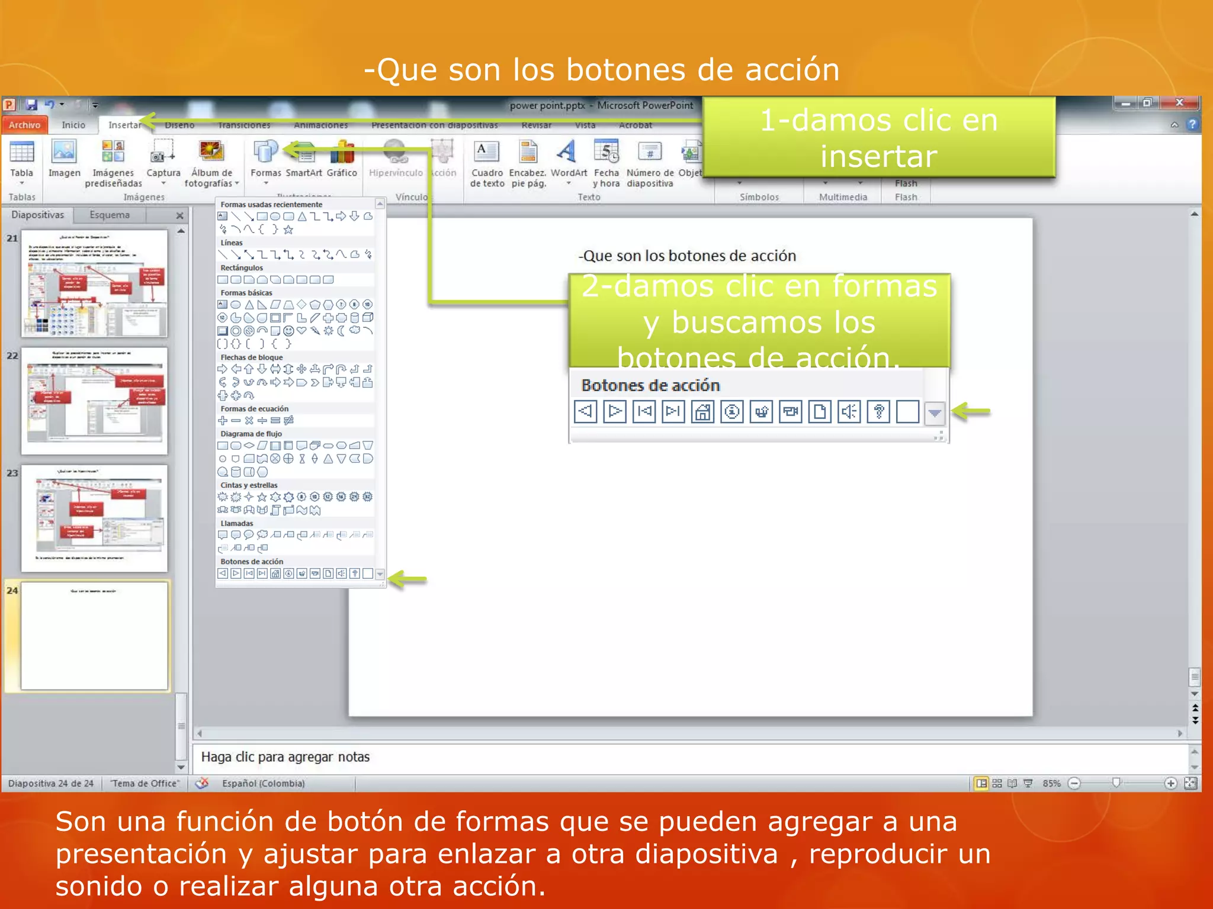1213x909 pixels.
Task: Insert Fecha y hora
Action: [x=606, y=163]
